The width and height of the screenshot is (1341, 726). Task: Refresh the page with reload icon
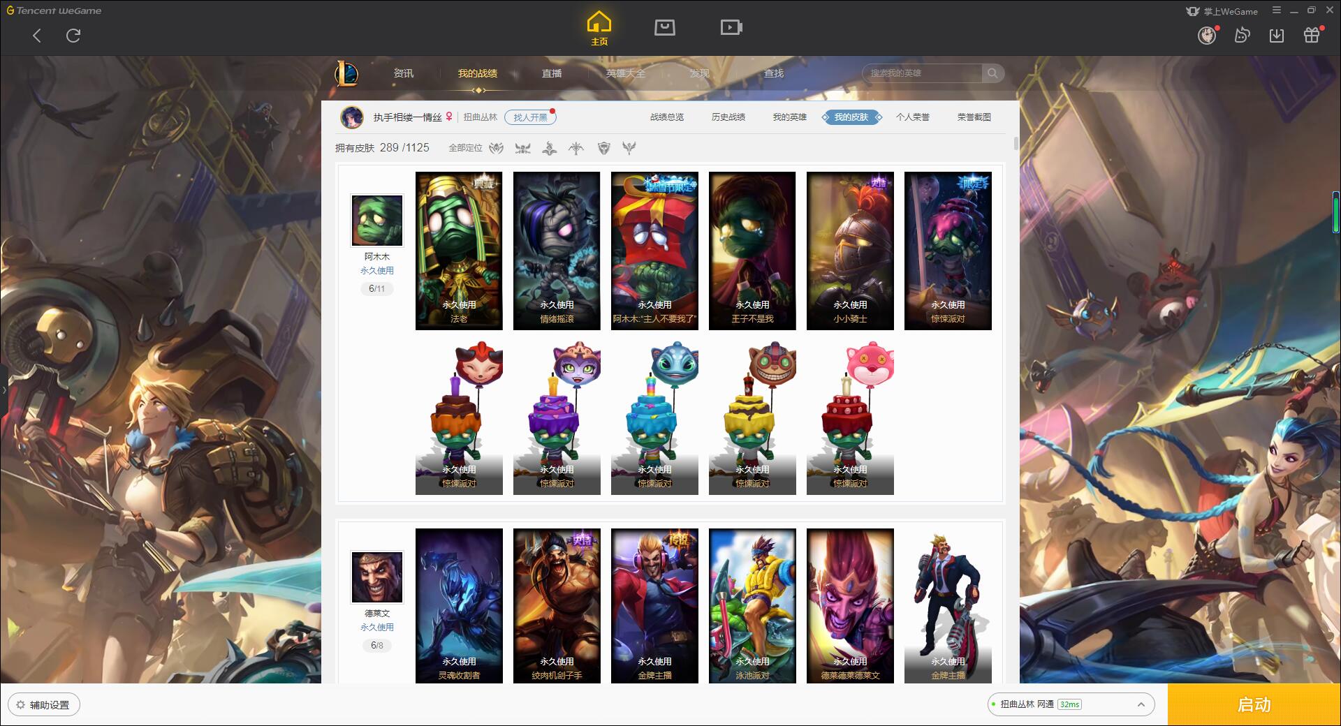(x=73, y=36)
